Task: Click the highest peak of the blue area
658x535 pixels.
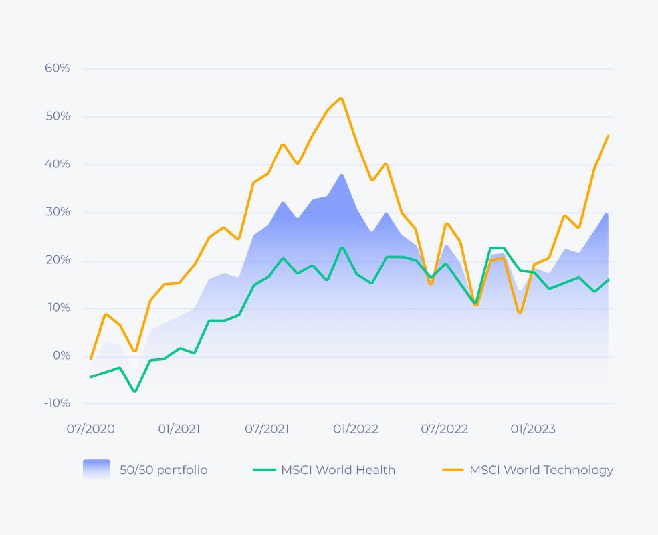Action: pyautogui.click(x=342, y=175)
